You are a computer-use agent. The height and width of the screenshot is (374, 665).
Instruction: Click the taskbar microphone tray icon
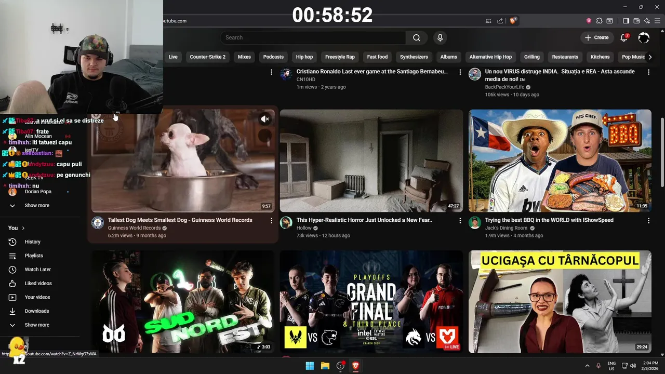point(598,366)
